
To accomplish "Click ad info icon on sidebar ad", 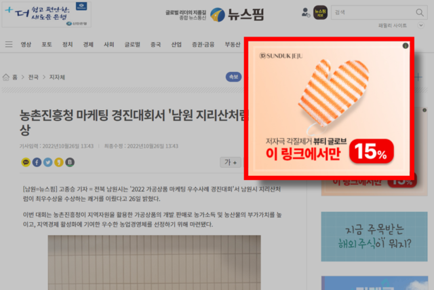I will click(x=425, y=110).
